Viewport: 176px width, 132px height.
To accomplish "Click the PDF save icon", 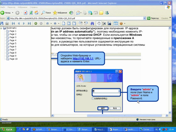I will coord(2,24).
